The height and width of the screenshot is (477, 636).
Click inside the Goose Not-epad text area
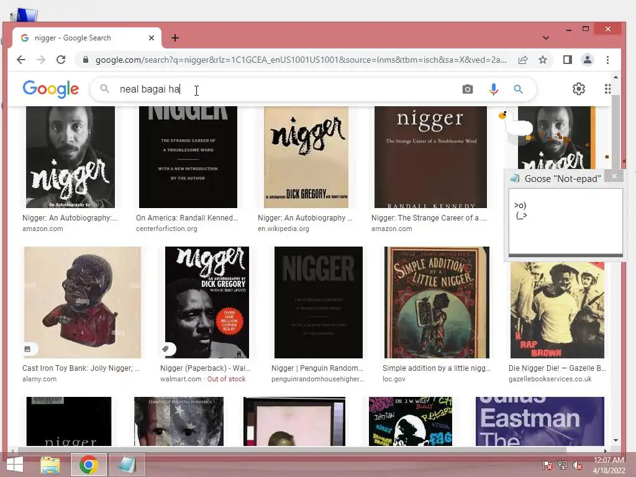566,221
